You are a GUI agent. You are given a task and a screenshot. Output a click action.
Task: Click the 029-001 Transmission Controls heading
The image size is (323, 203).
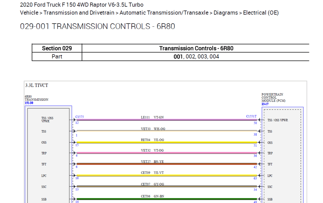coord(98,27)
